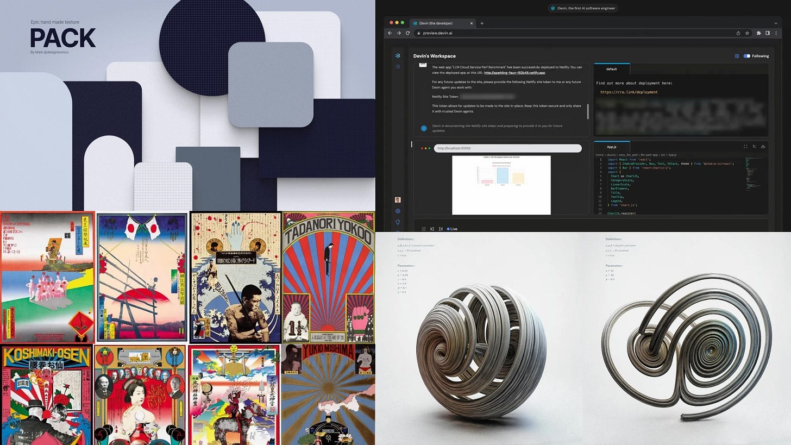
Task: Open the Tadanori Yokoo poster thumbnail
Action: pos(328,277)
